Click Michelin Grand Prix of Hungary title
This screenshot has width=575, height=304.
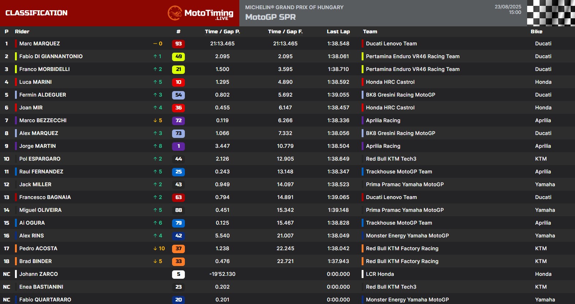pos(294,7)
